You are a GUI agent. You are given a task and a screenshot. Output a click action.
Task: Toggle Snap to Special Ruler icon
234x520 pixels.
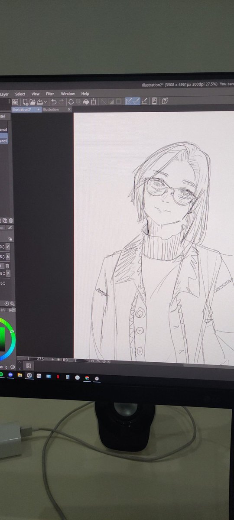tap(137, 101)
